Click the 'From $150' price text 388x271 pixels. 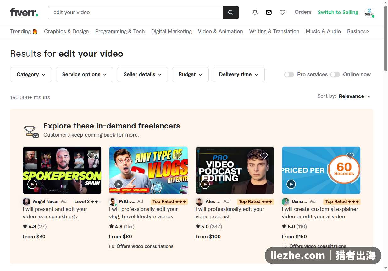click(x=294, y=237)
